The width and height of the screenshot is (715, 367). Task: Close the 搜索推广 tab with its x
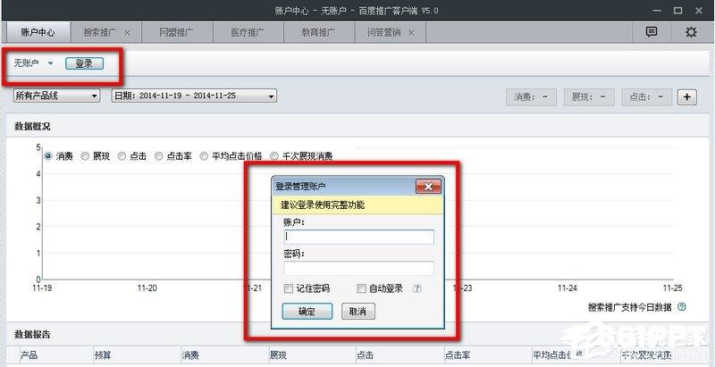(127, 33)
